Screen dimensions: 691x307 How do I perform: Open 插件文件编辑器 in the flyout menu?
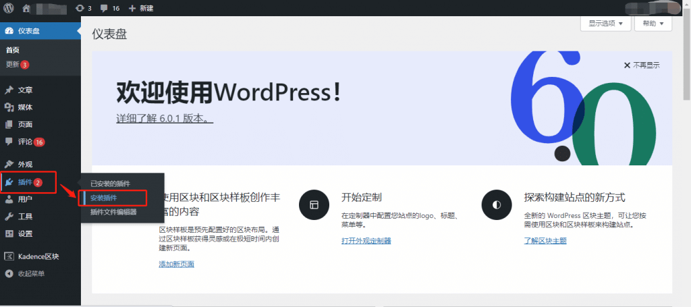(x=113, y=212)
